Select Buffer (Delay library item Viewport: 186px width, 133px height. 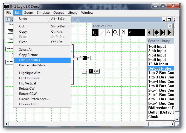tap(161, 112)
